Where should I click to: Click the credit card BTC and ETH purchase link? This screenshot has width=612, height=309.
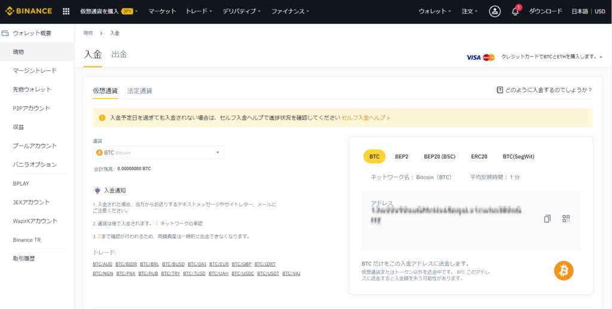click(552, 57)
